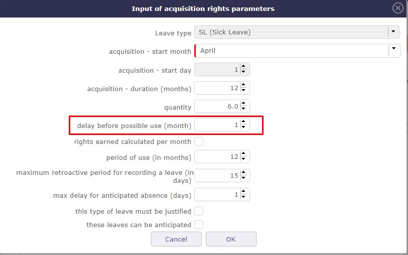Screen dimensions: 408x255
Task: Focus the period of use field
Action: pyautogui.click(x=217, y=157)
